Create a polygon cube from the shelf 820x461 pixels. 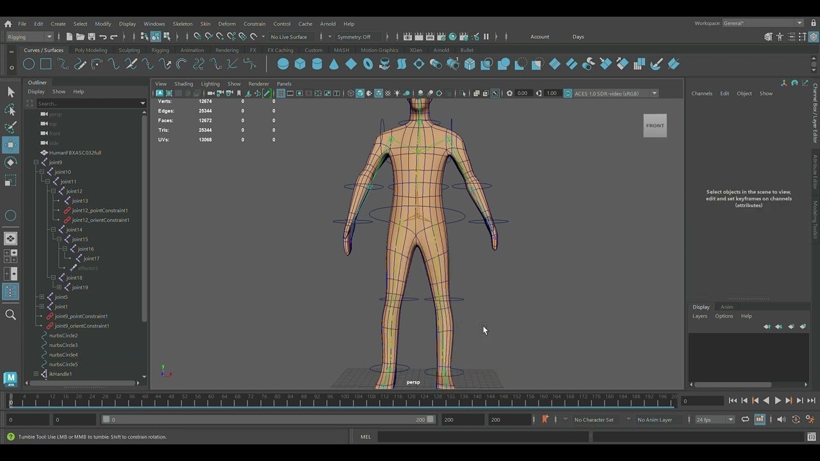[x=300, y=64]
